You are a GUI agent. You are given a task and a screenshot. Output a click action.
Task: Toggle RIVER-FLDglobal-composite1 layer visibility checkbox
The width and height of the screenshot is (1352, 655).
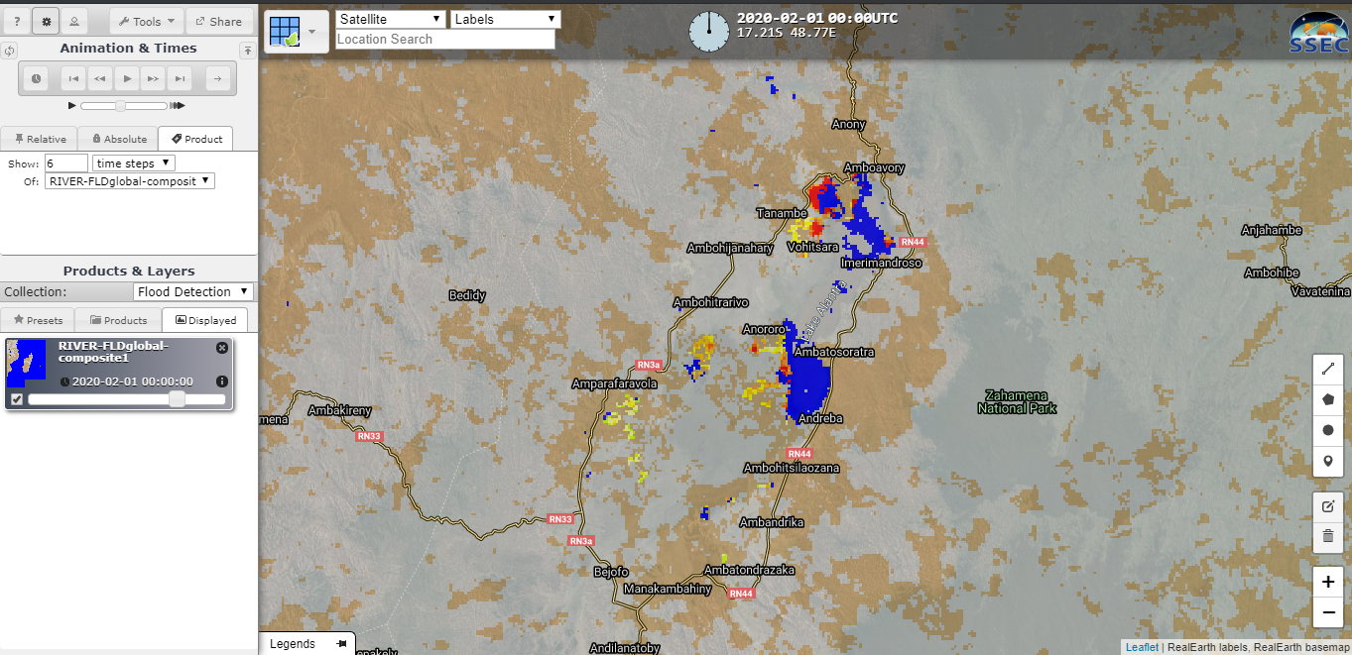[16, 399]
